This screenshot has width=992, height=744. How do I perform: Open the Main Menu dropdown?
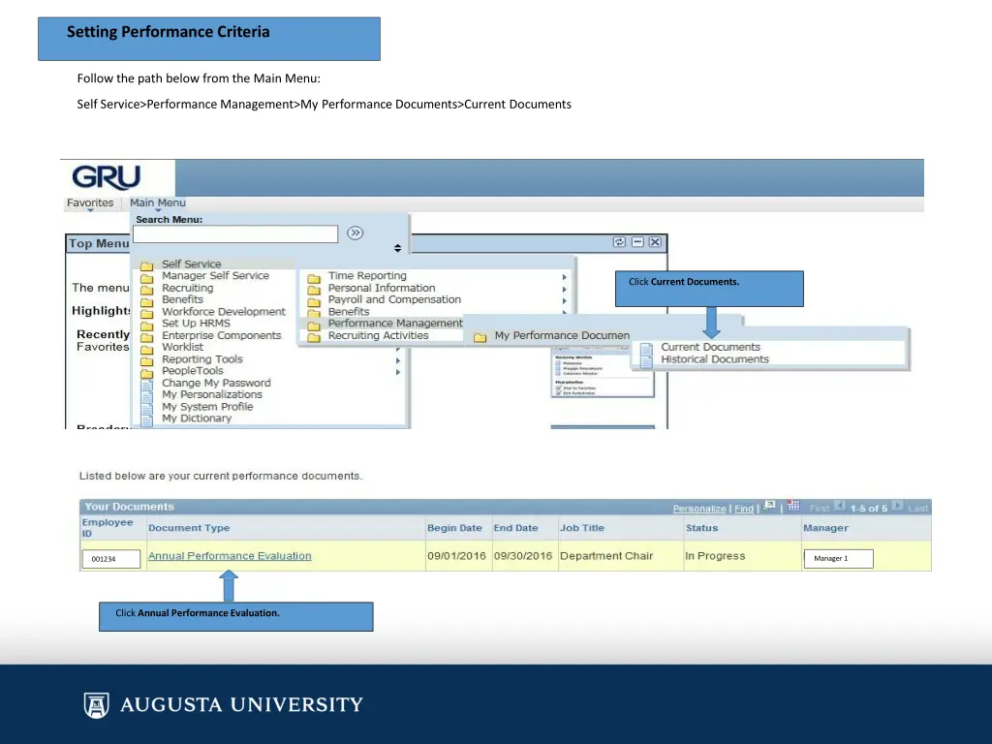click(x=158, y=203)
